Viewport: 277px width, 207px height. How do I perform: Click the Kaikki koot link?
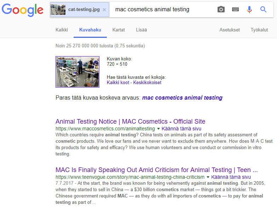coord(118,83)
